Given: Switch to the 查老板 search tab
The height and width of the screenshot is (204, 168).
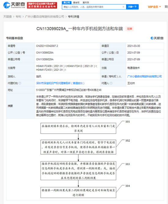Looking at the screenshot, I should [76, 2].
